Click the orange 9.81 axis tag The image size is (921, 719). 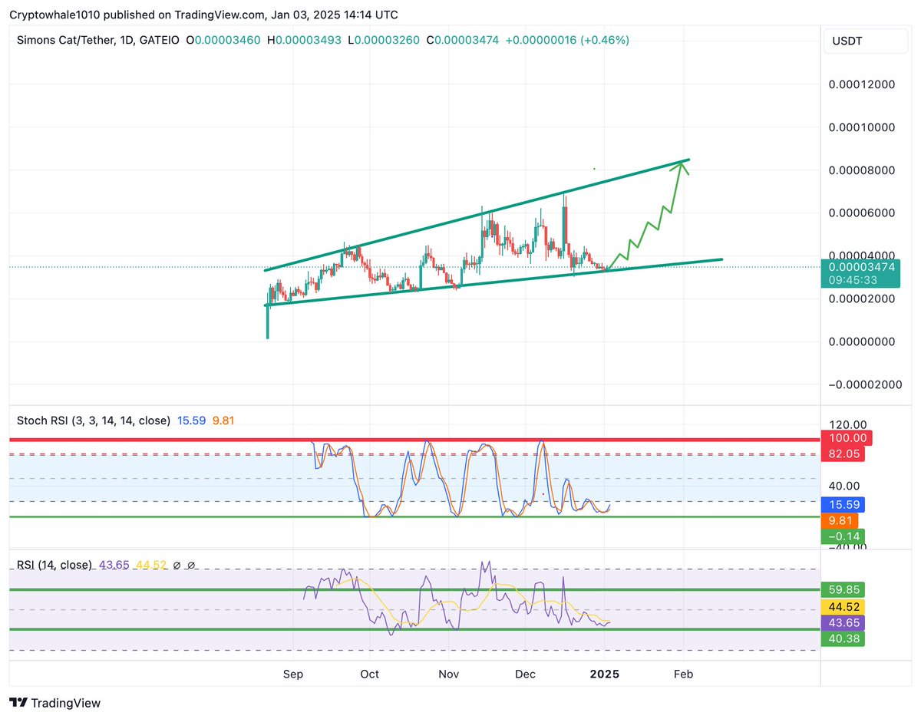(x=840, y=521)
